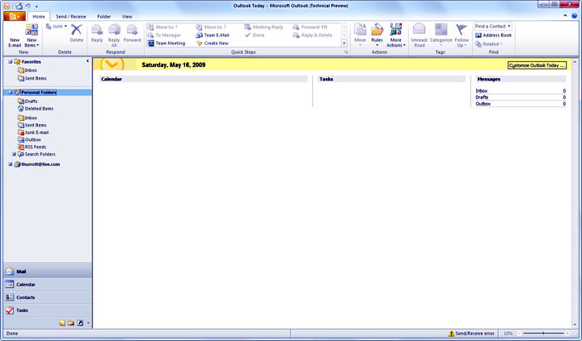Open the Contacts navigation button
This screenshot has height=341, width=582.
(x=48, y=297)
